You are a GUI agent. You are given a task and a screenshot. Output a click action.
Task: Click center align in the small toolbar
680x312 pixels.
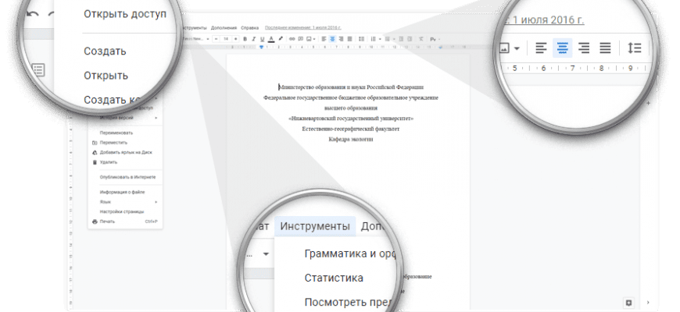coord(332,39)
